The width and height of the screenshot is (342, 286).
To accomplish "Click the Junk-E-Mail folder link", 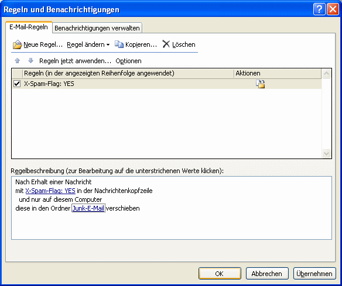I will point(88,208).
